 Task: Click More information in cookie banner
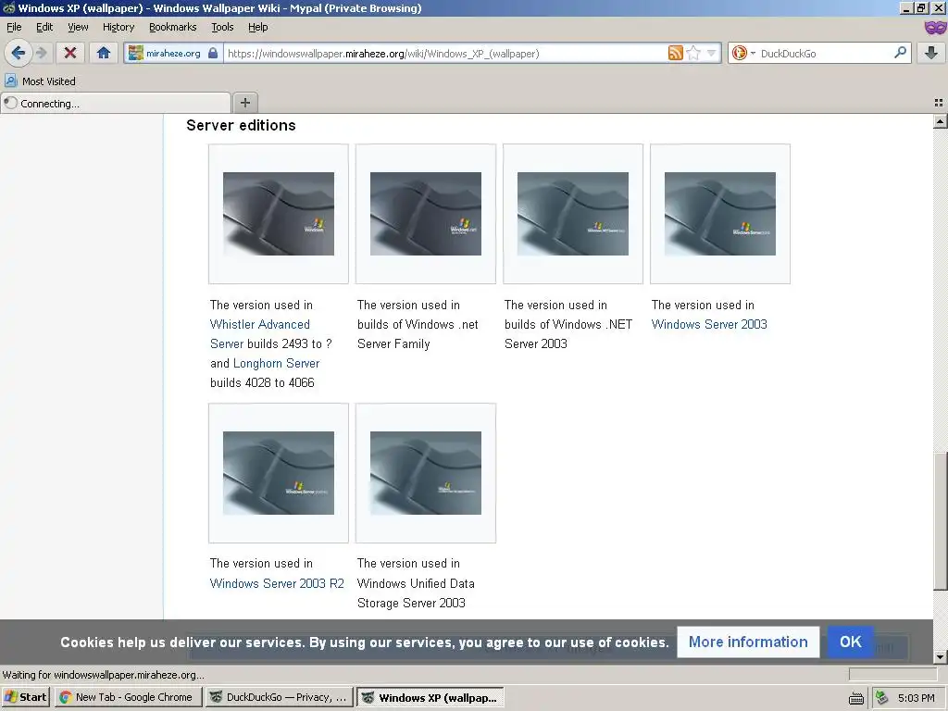point(748,642)
